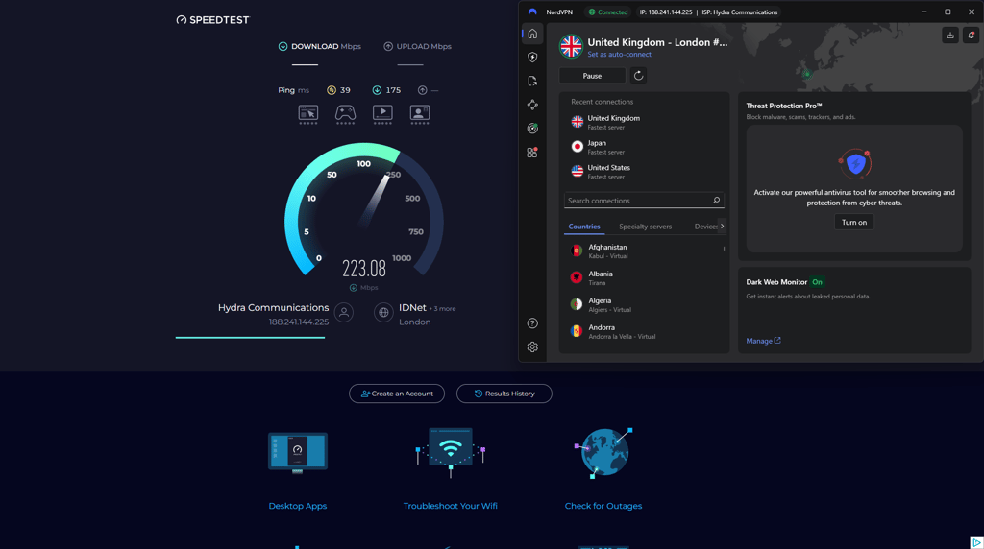Click the video chat rating icon on Speedtest
The height and width of the screenshot is (549, 984).
[x=420, y=114]
